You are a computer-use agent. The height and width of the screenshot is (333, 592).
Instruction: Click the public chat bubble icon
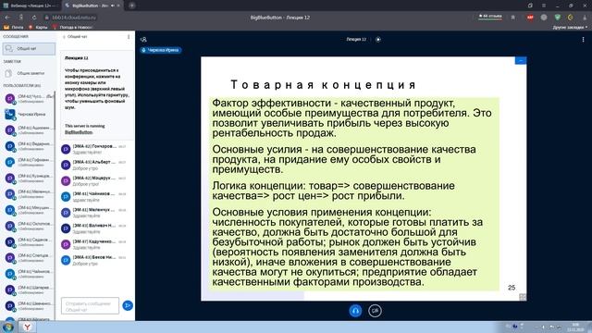click(8, 49)
